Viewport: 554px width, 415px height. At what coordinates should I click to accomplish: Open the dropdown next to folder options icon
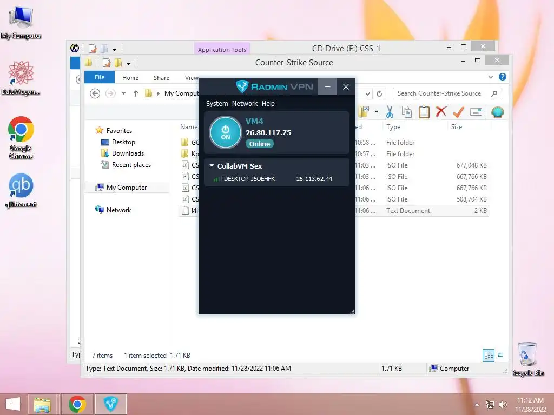(377, 112)
